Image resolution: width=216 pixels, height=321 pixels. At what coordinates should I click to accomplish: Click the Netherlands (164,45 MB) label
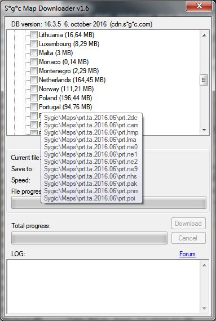pyautogui.click(x=72, y=80)
